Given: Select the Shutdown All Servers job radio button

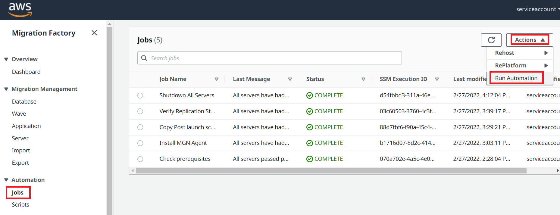Looking at the screenshot, I should [140, 95].
